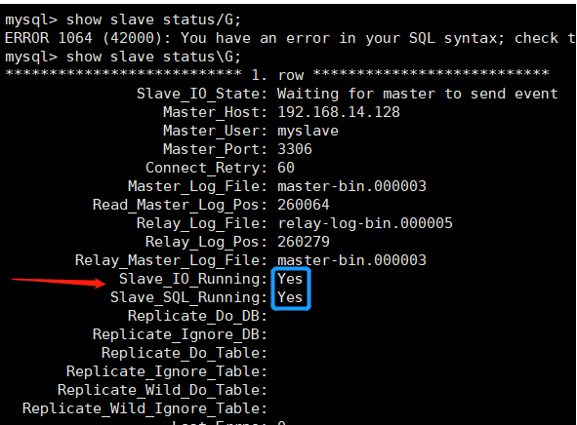Select the Slave_SQL_Running label
The image size is (577, 425).
[x=188, y=297]
